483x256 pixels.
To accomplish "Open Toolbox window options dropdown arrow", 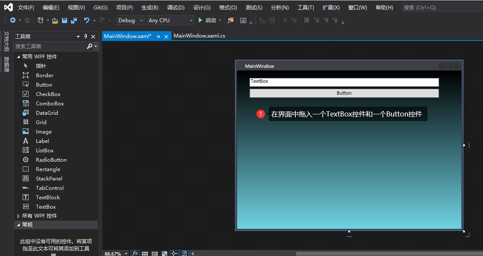I will [78, 36].
